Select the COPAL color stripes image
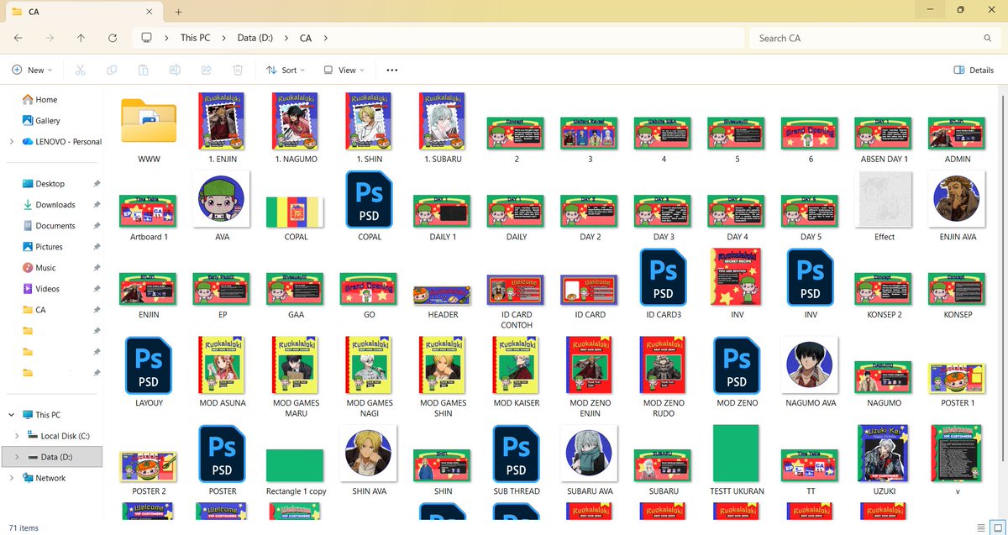This screenshot has width=1008, height=535. [296, 212]
